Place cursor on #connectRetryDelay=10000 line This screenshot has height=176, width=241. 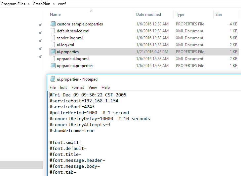coord(100,119)
